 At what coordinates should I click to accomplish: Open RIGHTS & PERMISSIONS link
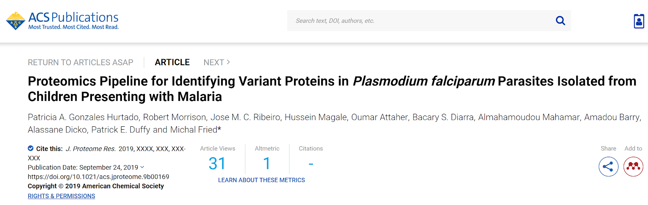[x=62, y=196]
